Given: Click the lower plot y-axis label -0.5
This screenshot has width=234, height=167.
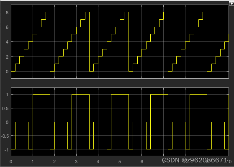Looking at the screenshot, I should coord(5,136).
